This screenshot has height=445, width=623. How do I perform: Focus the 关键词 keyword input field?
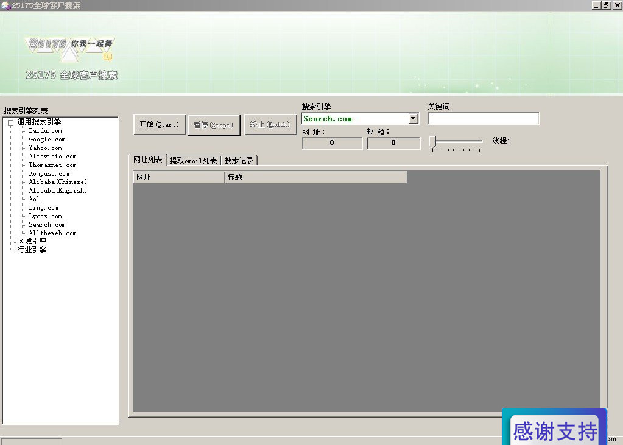(484, 118)
